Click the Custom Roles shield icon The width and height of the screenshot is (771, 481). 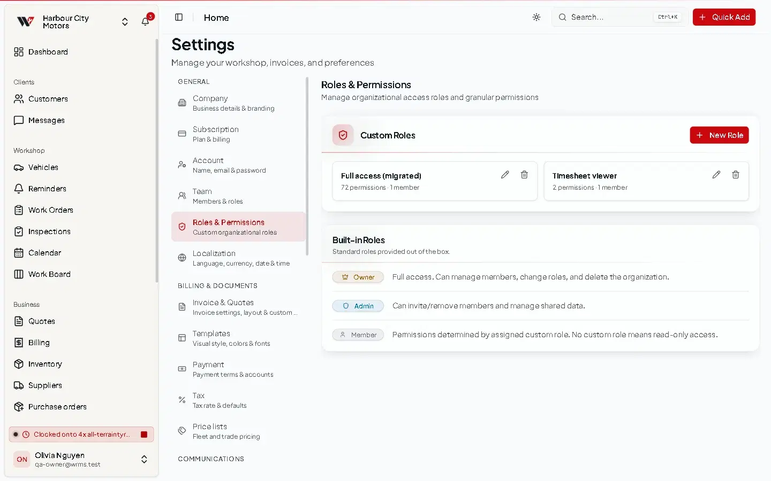343,135
